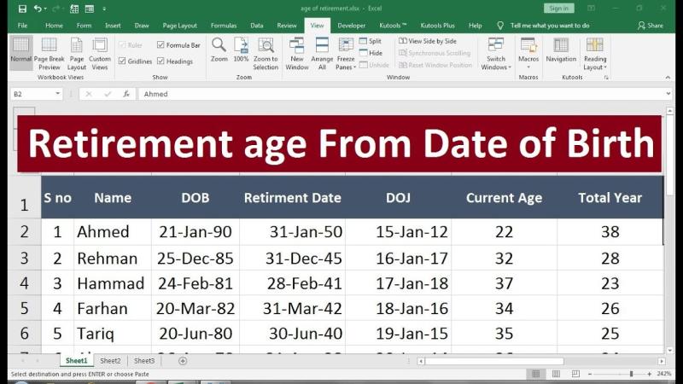Open Custom Views dialog
The image size is (683, 384).
click(100, 54)
